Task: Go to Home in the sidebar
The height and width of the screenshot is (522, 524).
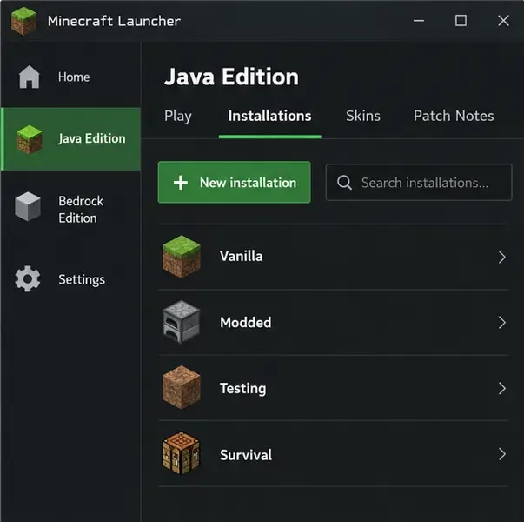Action: pyautogui.click(x=74, y=77)
